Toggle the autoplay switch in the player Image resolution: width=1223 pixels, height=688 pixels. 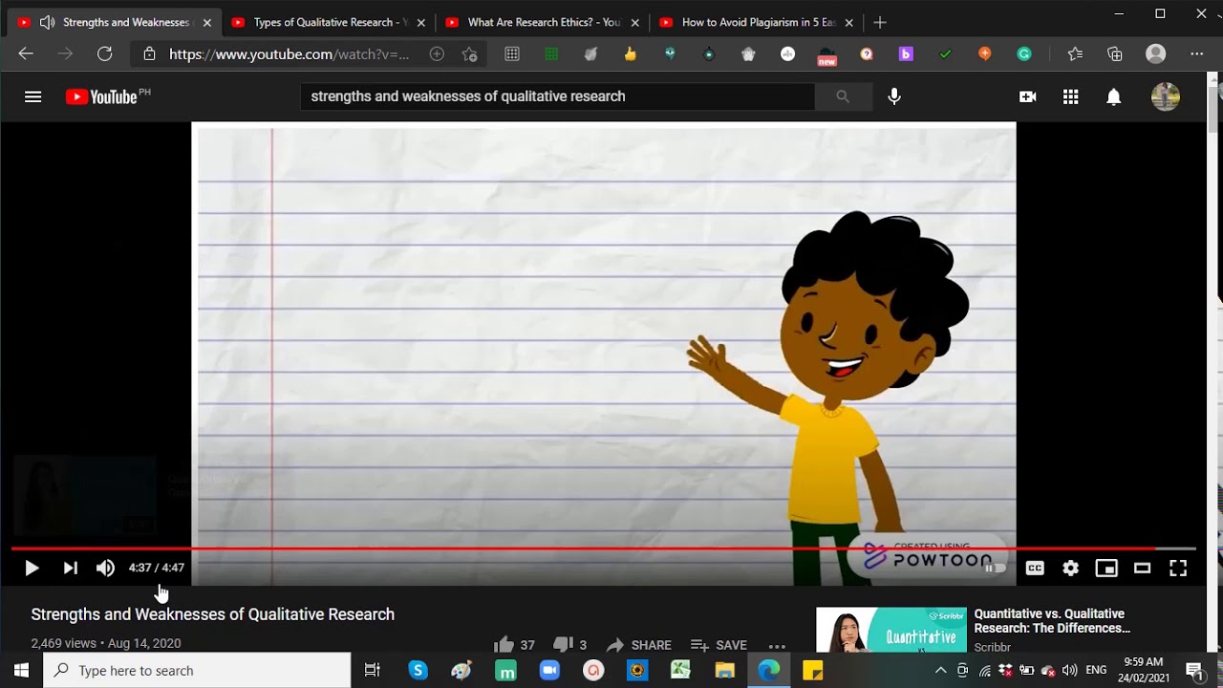(996, 568)
